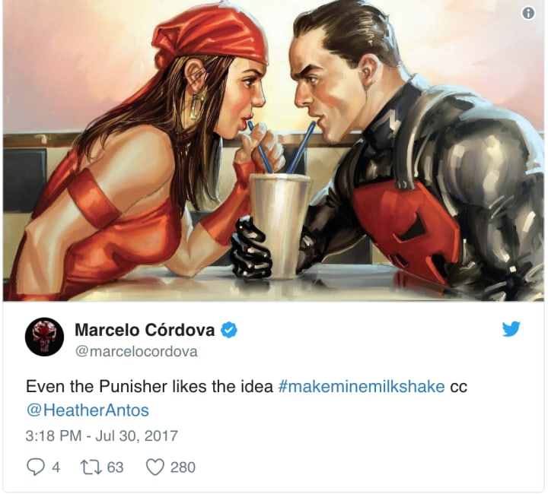This screenshot has height=494, width=548.
Task: Click the 4 replies count
Action: (56, 467)
